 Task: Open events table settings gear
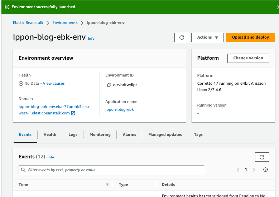click(265, 170)
